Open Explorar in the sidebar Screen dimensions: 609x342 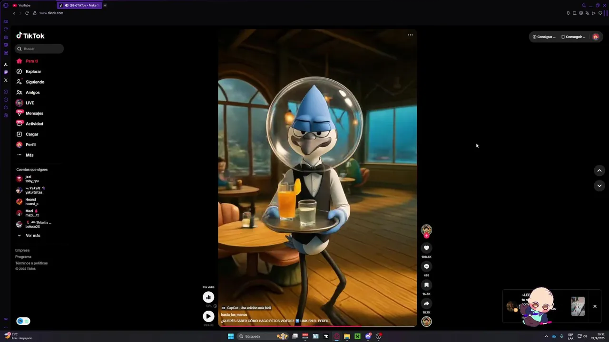[29, 72]
